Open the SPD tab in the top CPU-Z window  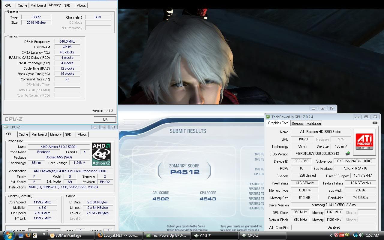[x=67, y=5]
